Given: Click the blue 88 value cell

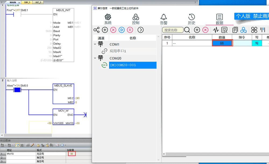Looking at the screenshot, I should 222,43.
